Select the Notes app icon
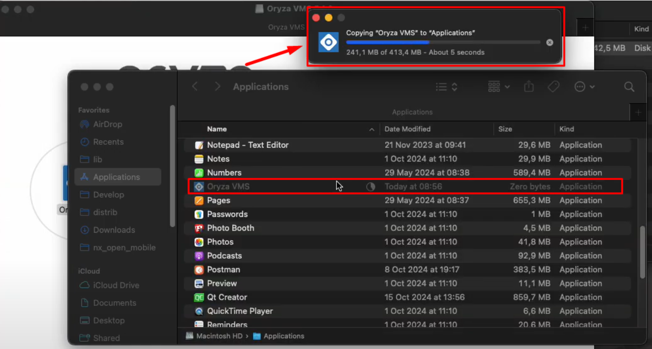 click(199, 159)
